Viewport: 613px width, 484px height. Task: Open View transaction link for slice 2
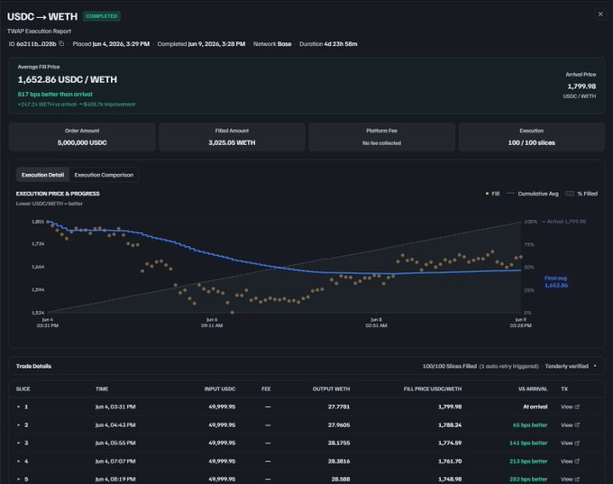click(x=570, y=425)
